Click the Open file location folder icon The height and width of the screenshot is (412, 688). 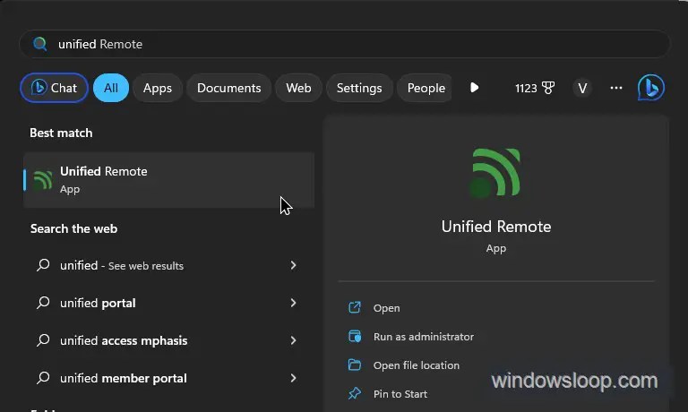click(x=355, y=365)
